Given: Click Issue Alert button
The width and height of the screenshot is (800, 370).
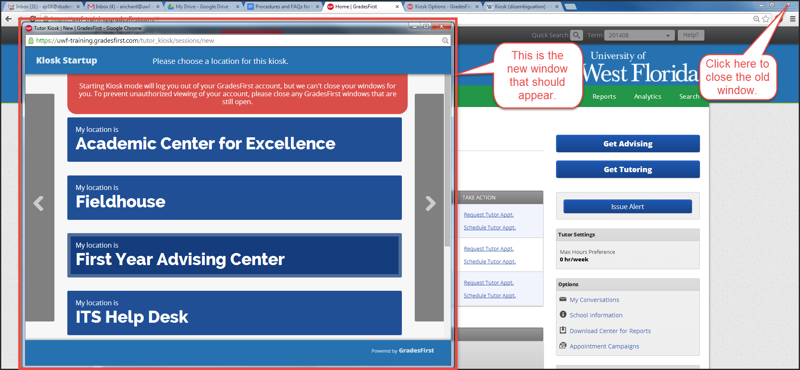Looking at the screenshot, I should coord(628,207).
